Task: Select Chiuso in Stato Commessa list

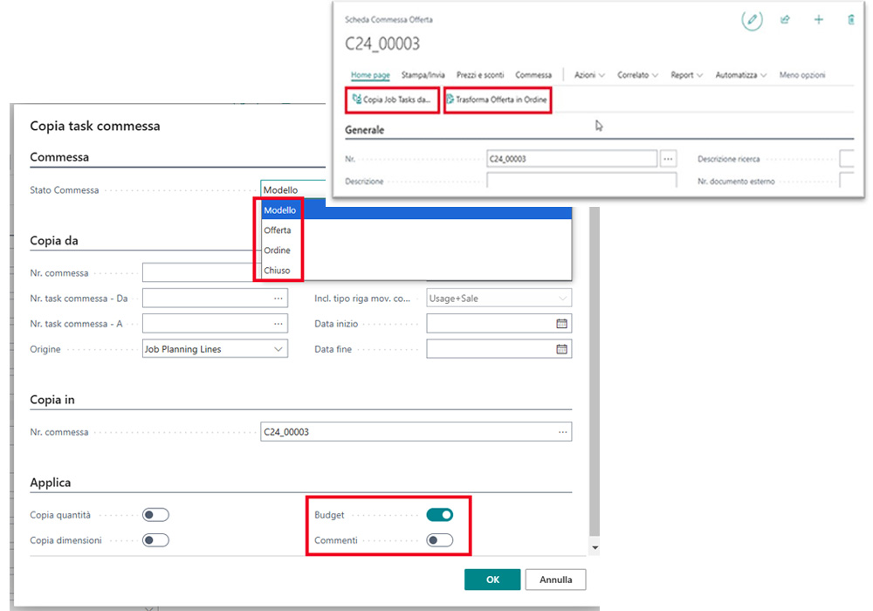Action: (416, 271)
